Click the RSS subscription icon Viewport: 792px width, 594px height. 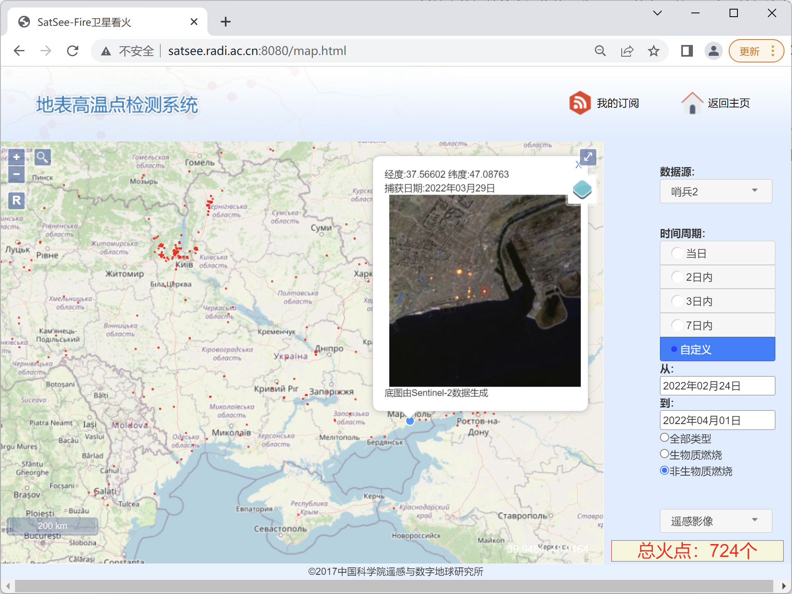coord(580,103)
